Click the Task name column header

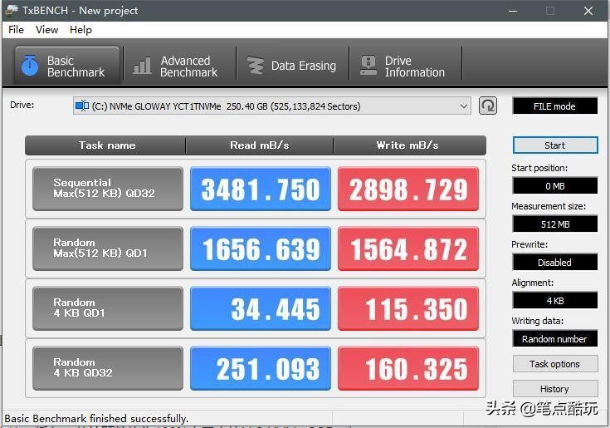click(x=105, y=145)
